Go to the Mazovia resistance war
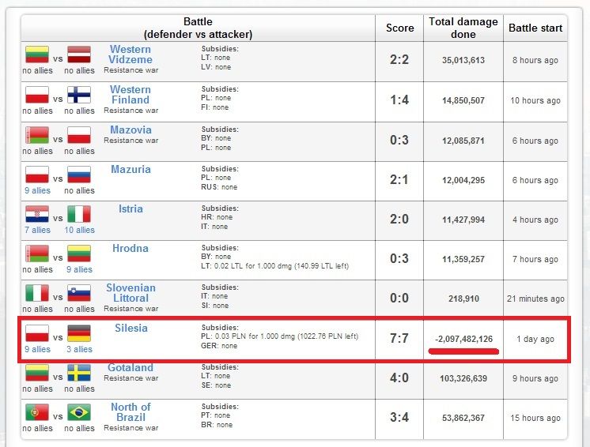 (130, 130)
